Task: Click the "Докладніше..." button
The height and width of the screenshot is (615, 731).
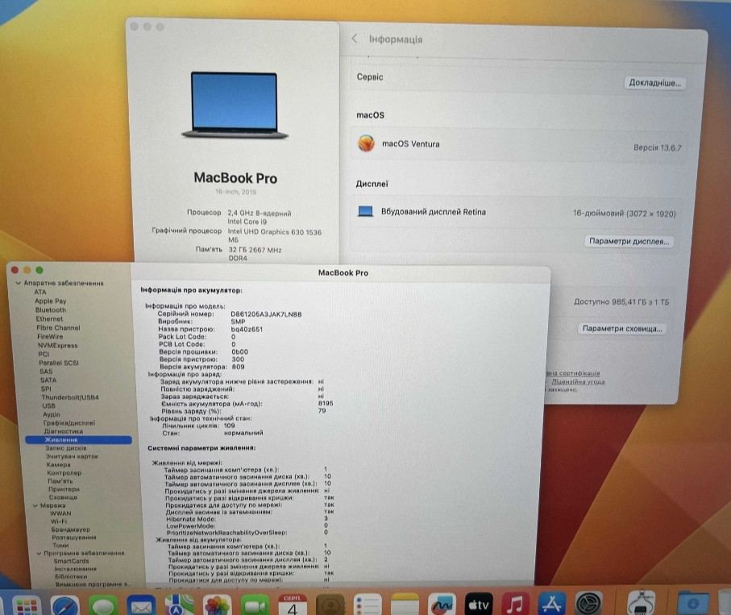Action: pos(654,82)
